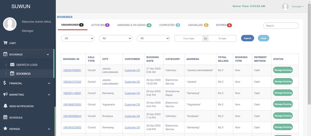Collapse the Bookings sidebar menu chevron
311x136 pixels.
coord(48,55)
